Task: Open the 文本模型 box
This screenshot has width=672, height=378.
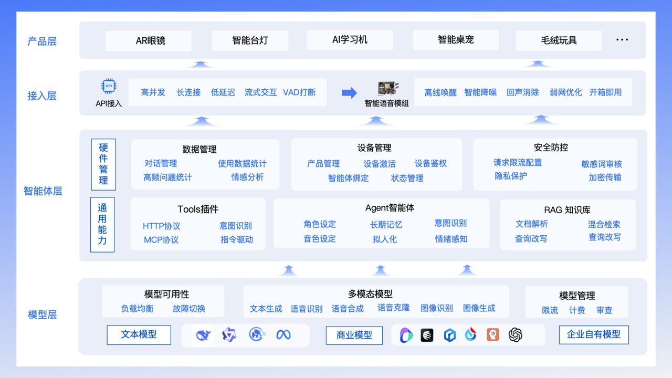Action: tap(139, 334)
